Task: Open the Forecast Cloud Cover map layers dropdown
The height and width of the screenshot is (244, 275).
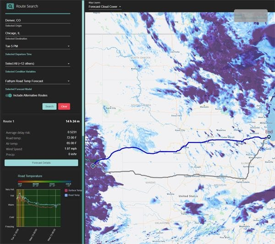Action: pyautogui.click(x=105, y=7)
